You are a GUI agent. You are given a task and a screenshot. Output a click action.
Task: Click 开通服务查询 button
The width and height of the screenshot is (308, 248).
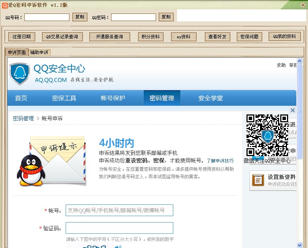(110, 37)
